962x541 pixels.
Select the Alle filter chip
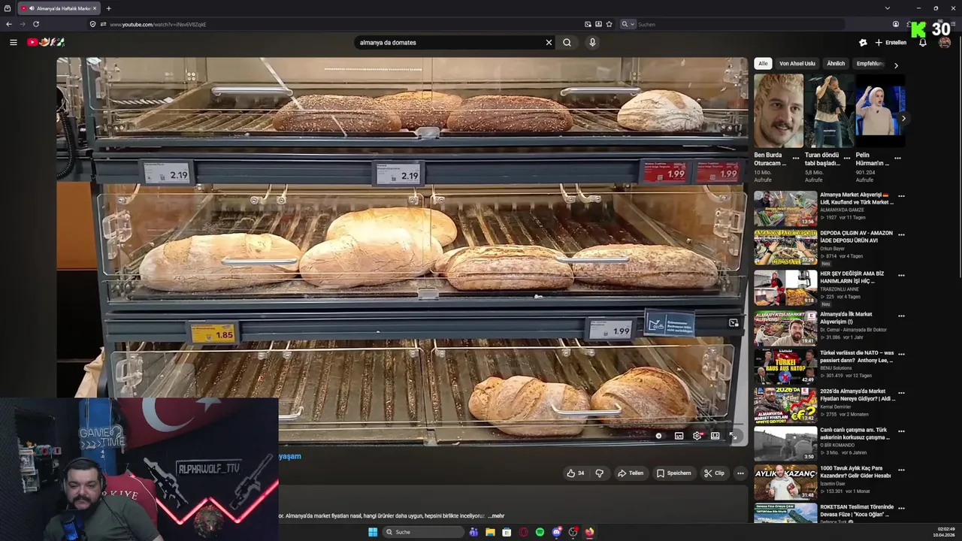763,64
